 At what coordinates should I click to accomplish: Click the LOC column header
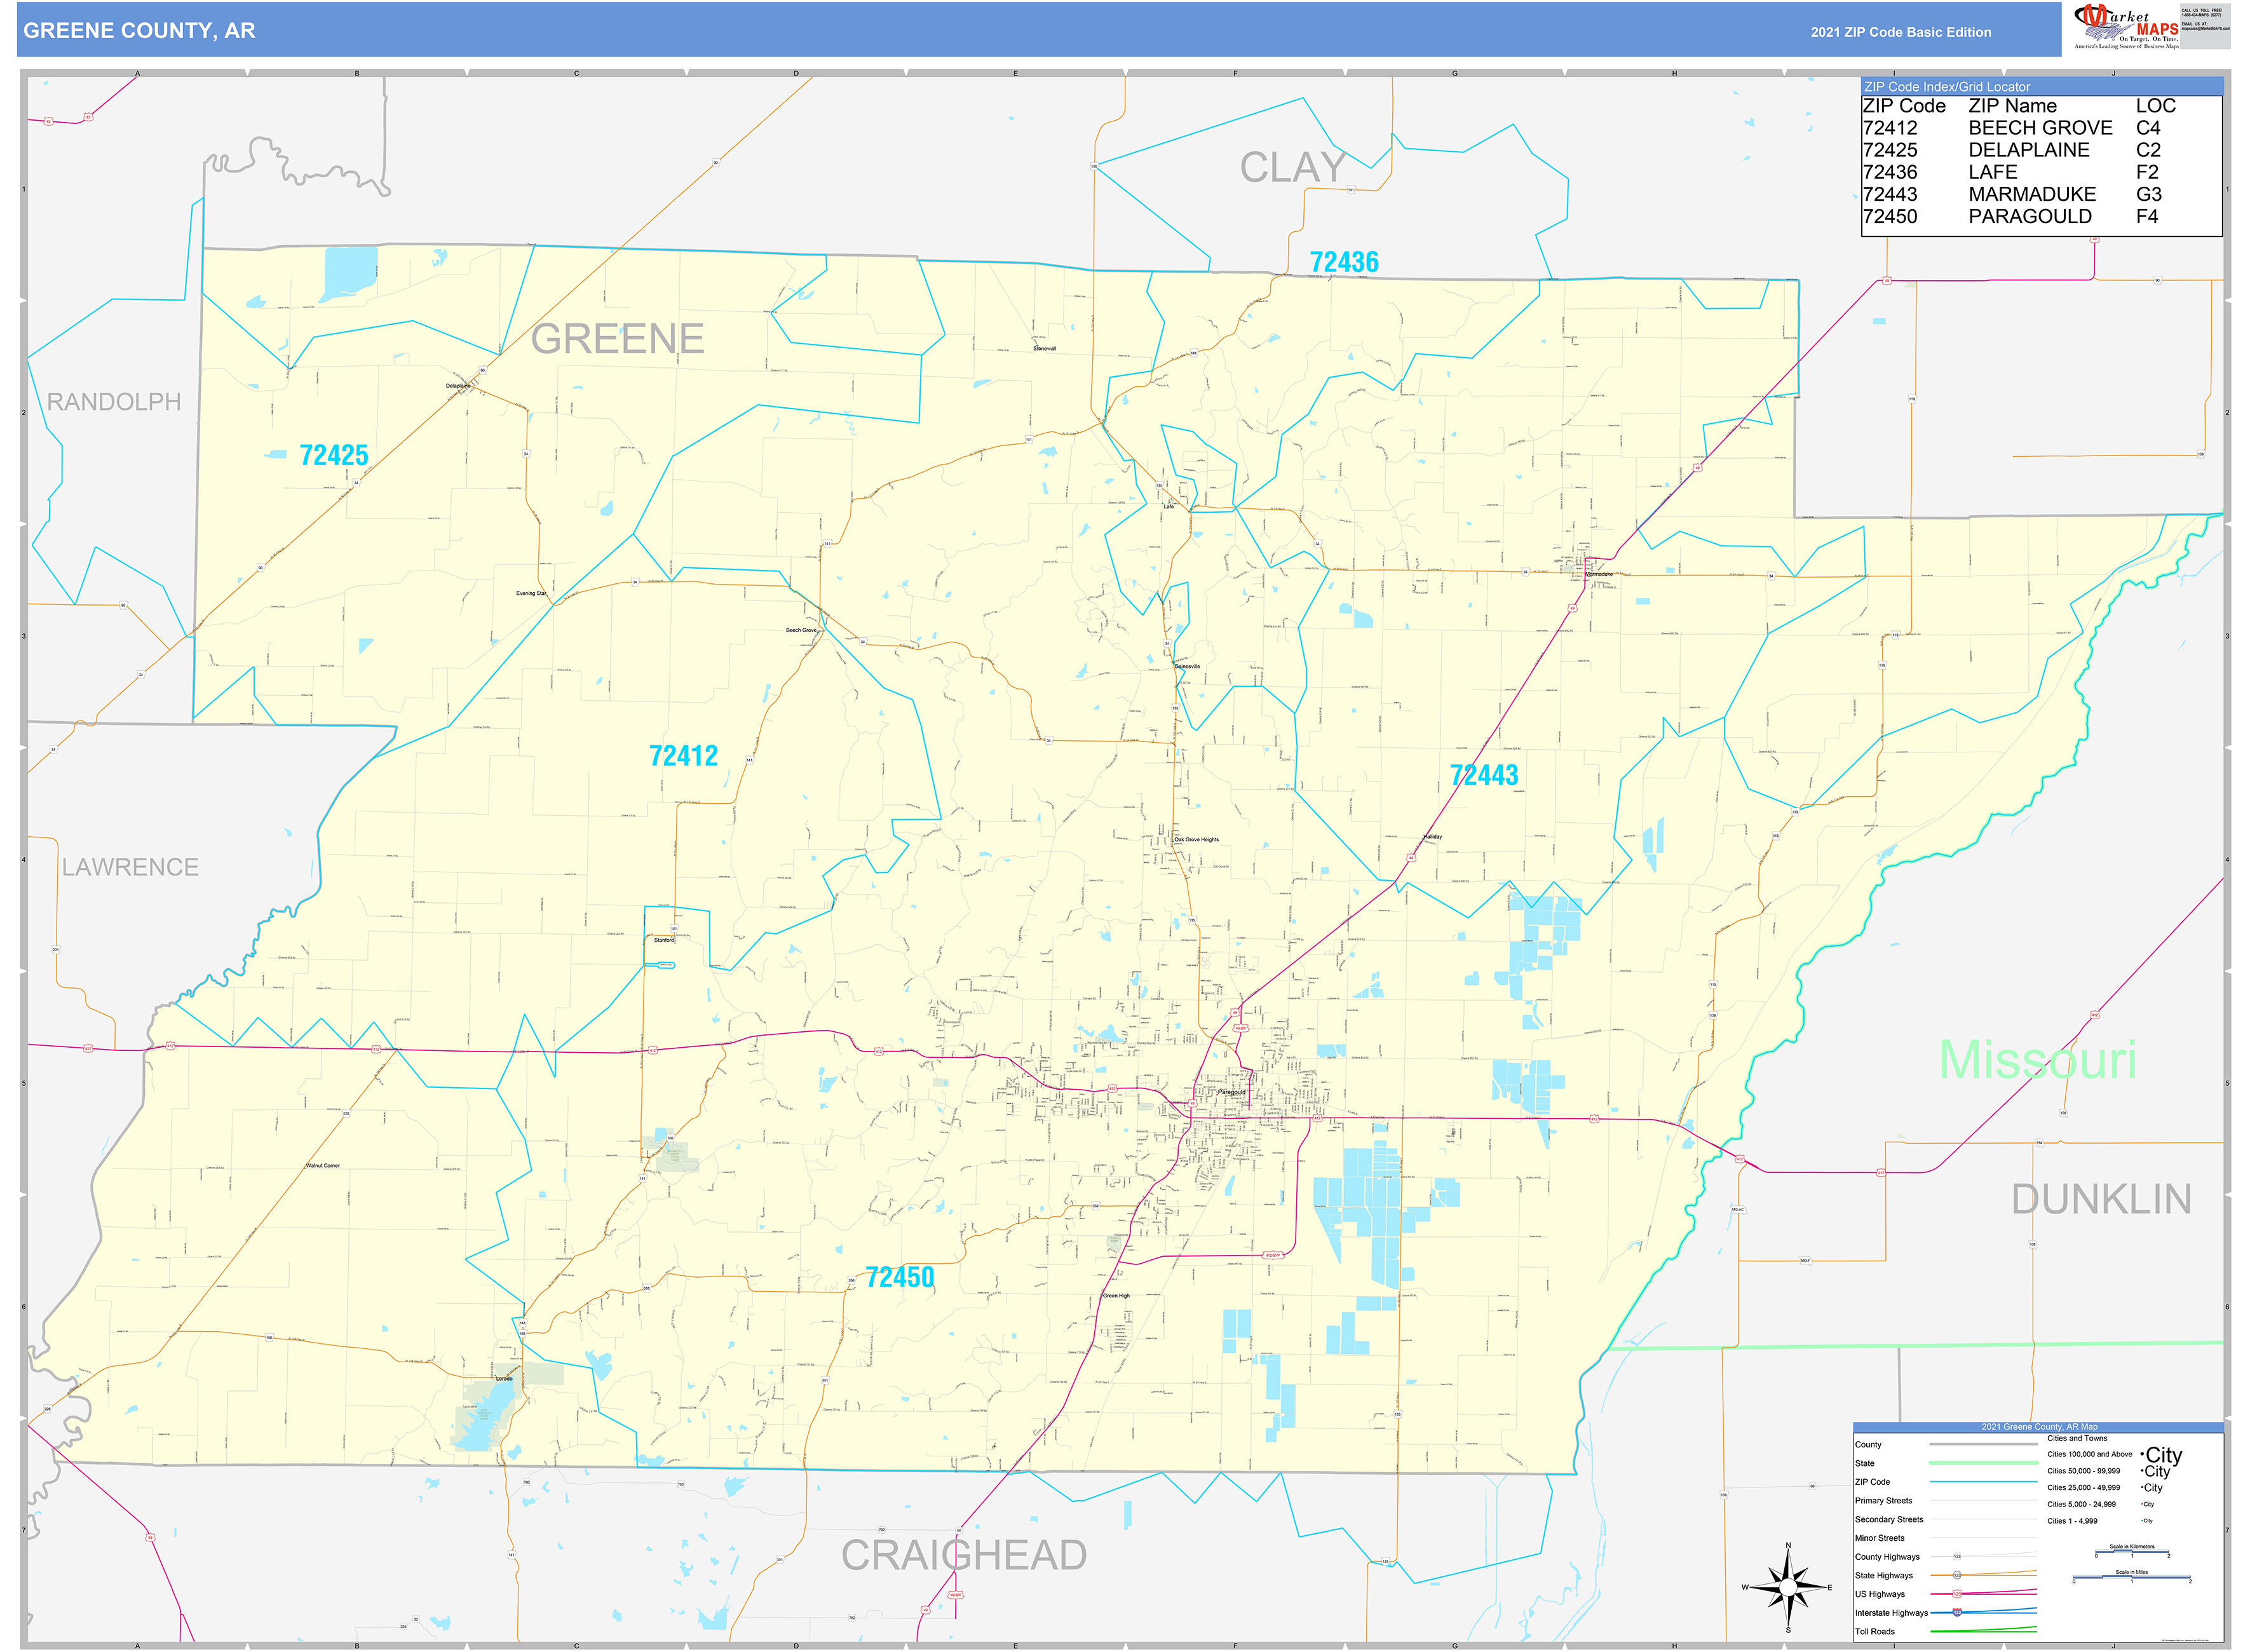click(2155, 106)
